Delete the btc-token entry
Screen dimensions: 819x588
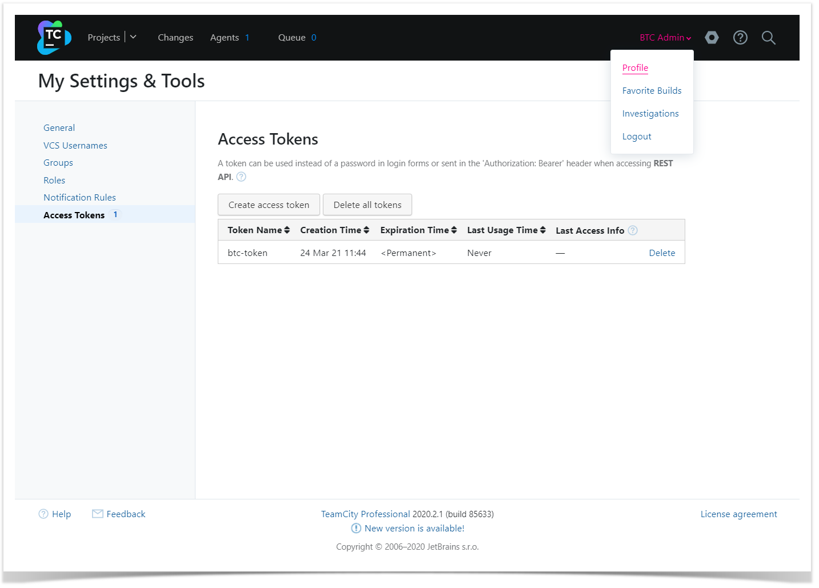[x=662, y=253]
